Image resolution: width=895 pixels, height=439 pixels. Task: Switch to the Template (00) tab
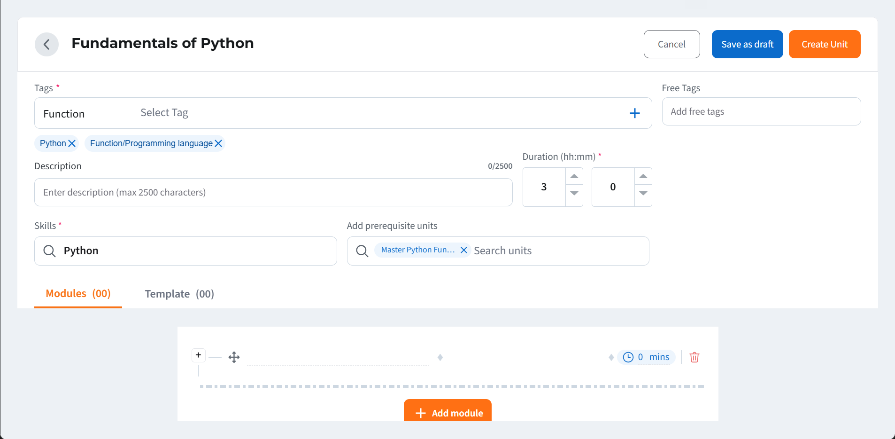click(x=179, y=294)
